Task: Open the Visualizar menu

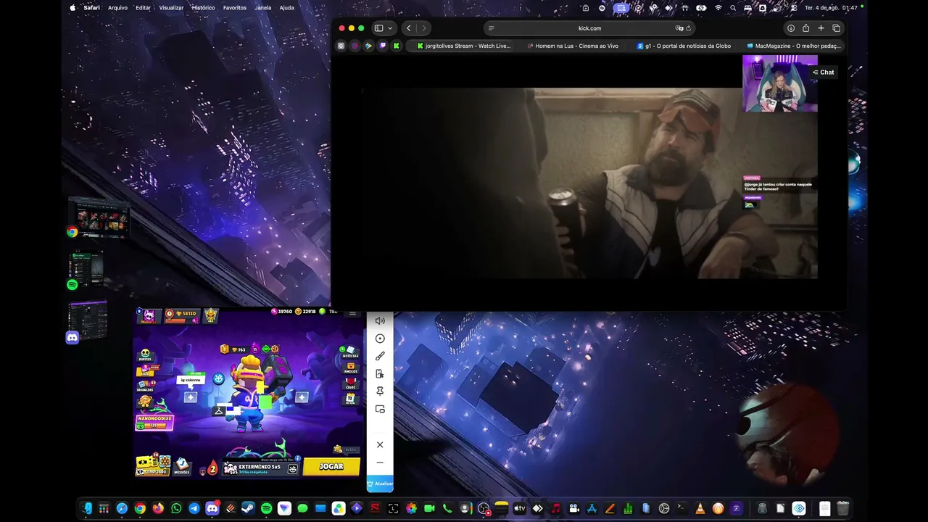Action: point(171,8)
